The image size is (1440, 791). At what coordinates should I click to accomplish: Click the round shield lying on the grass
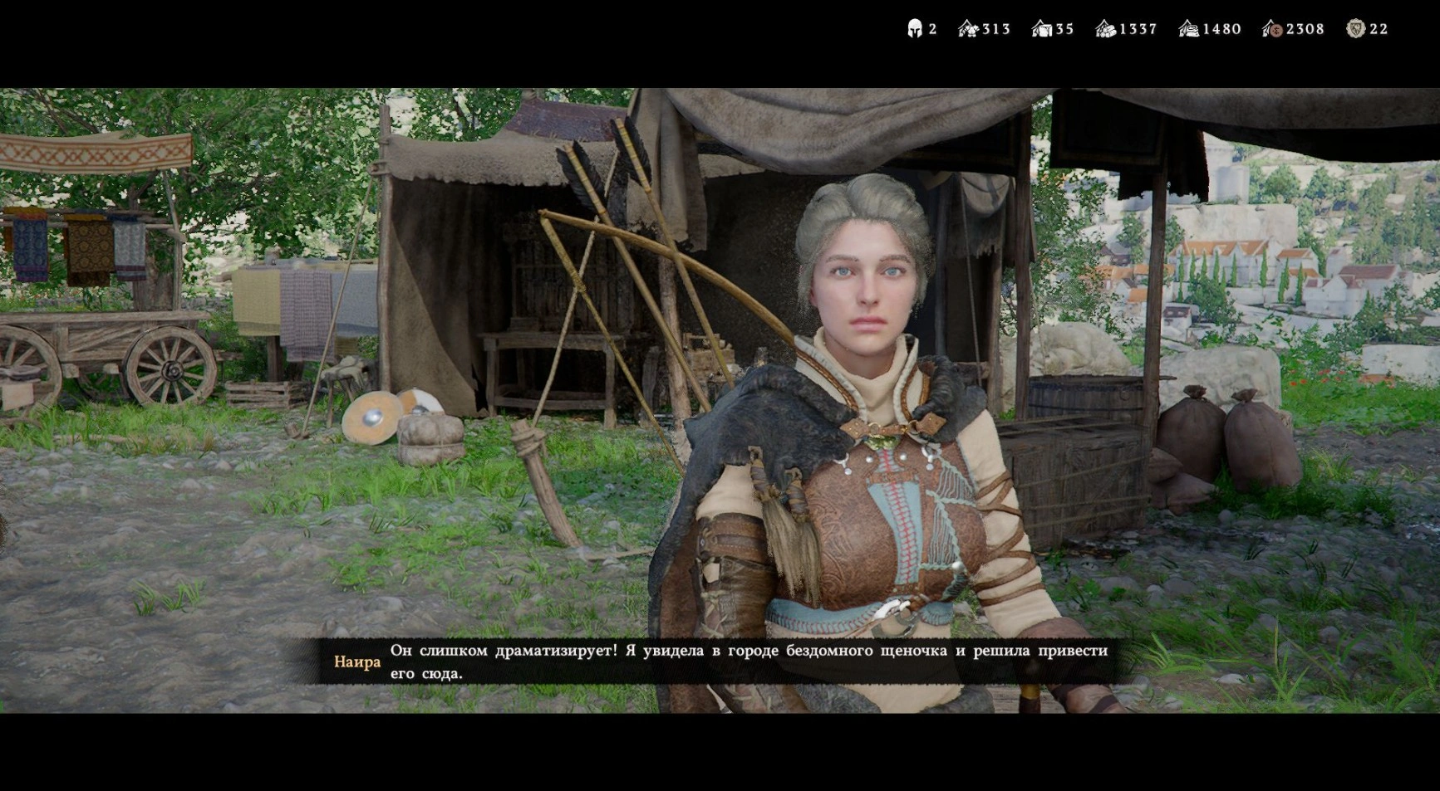(371, 417)
